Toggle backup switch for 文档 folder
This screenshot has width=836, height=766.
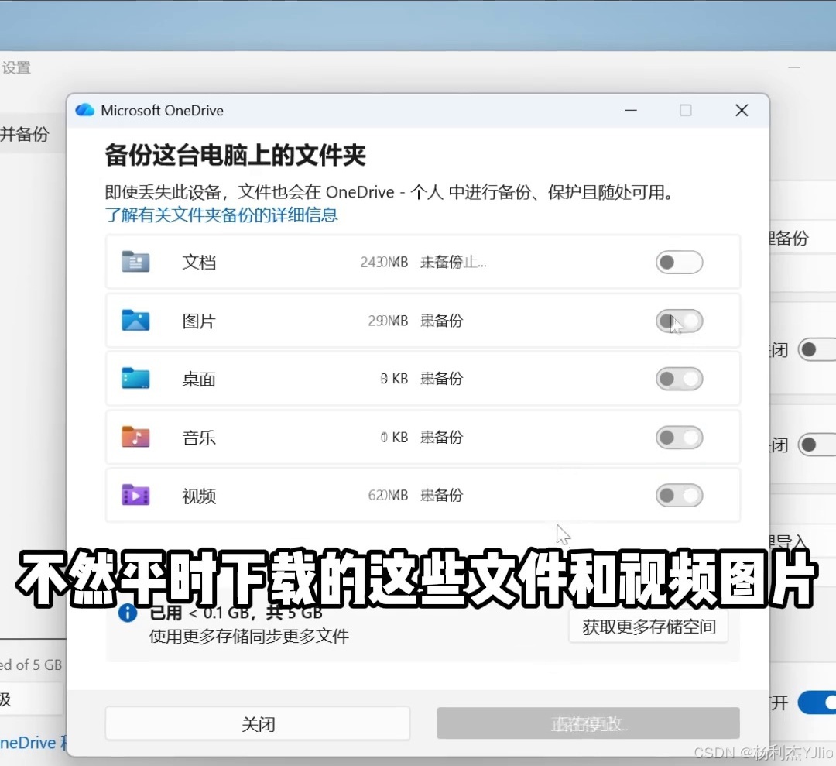[680, 262]
